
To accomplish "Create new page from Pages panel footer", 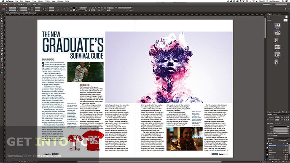I will point(283,112).
